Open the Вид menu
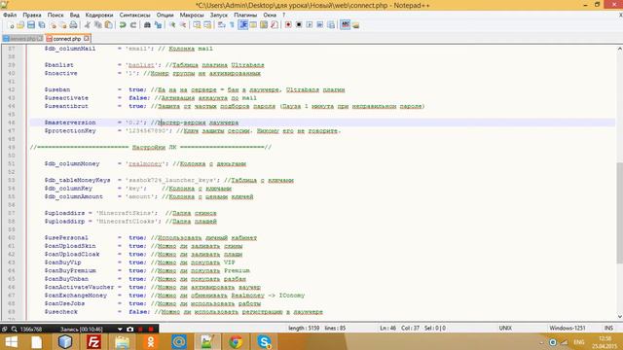 (x=75, y=15)
